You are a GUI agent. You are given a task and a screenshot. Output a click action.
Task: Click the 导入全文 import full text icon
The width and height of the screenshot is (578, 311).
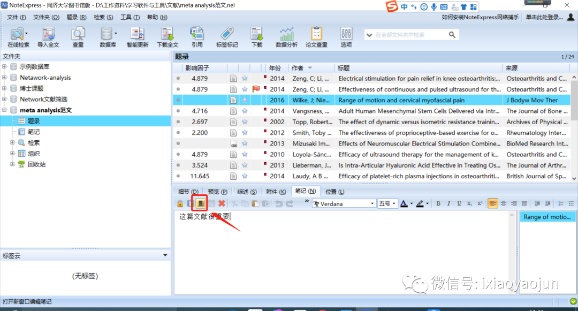coord(48,37)
